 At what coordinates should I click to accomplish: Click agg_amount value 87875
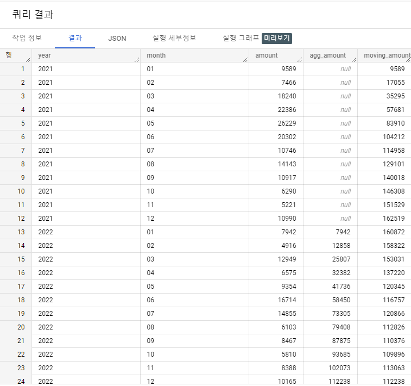(x=342, y=341)
